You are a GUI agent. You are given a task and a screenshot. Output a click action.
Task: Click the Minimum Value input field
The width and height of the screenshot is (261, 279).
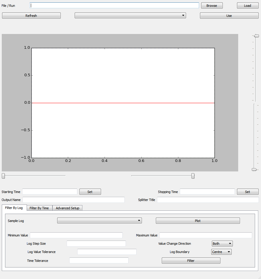(76, 235)
